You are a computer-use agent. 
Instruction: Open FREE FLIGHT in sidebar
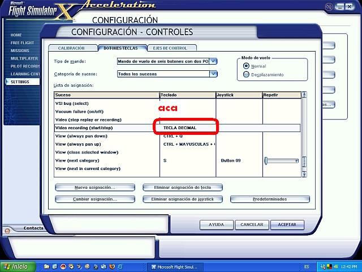click(x=22, y=43)
